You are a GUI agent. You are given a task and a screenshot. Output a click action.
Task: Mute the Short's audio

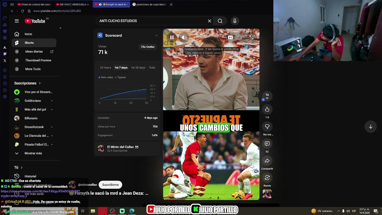click(x=184, y=37)
